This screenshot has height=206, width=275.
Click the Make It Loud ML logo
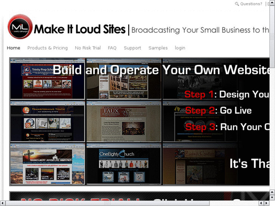point(20,27)
